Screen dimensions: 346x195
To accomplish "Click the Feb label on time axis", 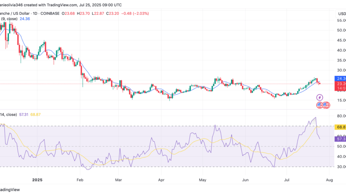I will click(80, 180).
